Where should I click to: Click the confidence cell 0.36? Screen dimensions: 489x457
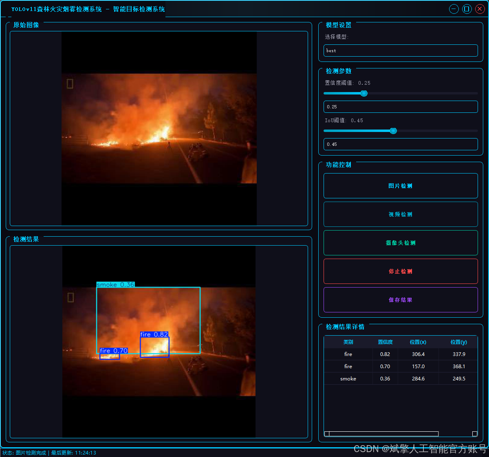[385, 379]
